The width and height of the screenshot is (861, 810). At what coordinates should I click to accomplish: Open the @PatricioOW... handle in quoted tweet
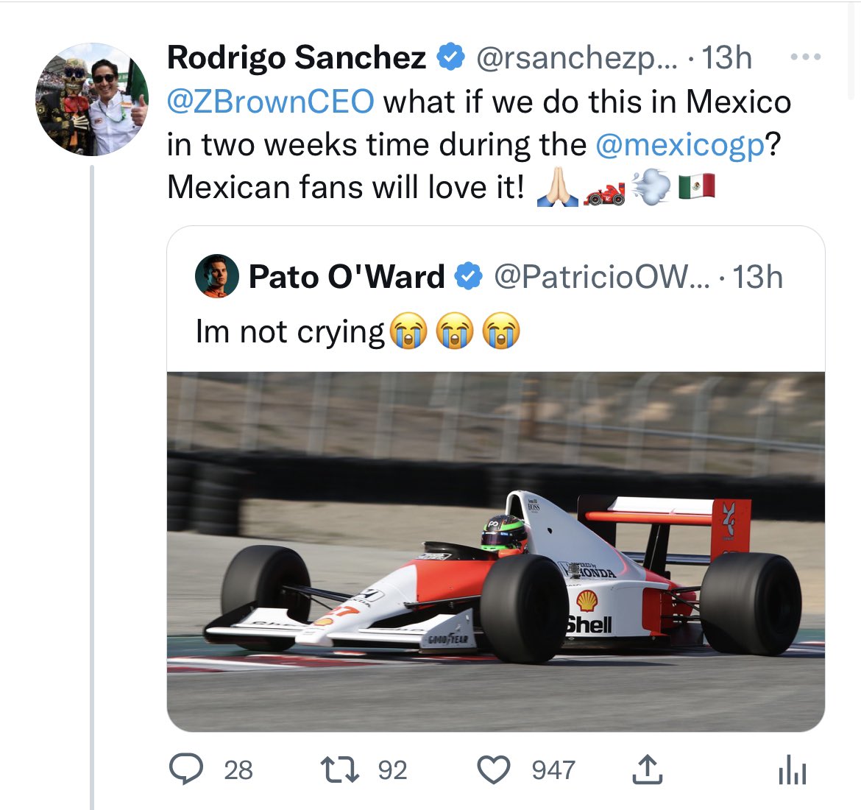click(x=602, y=277)
